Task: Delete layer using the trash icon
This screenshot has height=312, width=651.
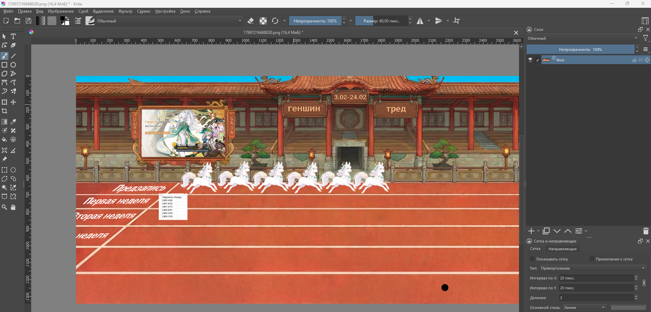Action: (x=645, y=231)
